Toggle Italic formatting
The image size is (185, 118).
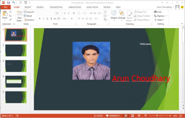click(x=44, y=19)
